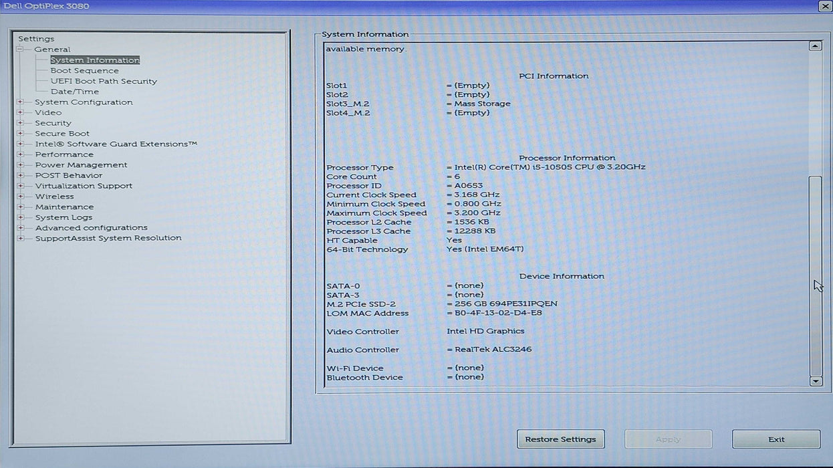The width and height of the screenshot is (833, 468).
Task: Click the Exit button
Action: tap(776, 439)
